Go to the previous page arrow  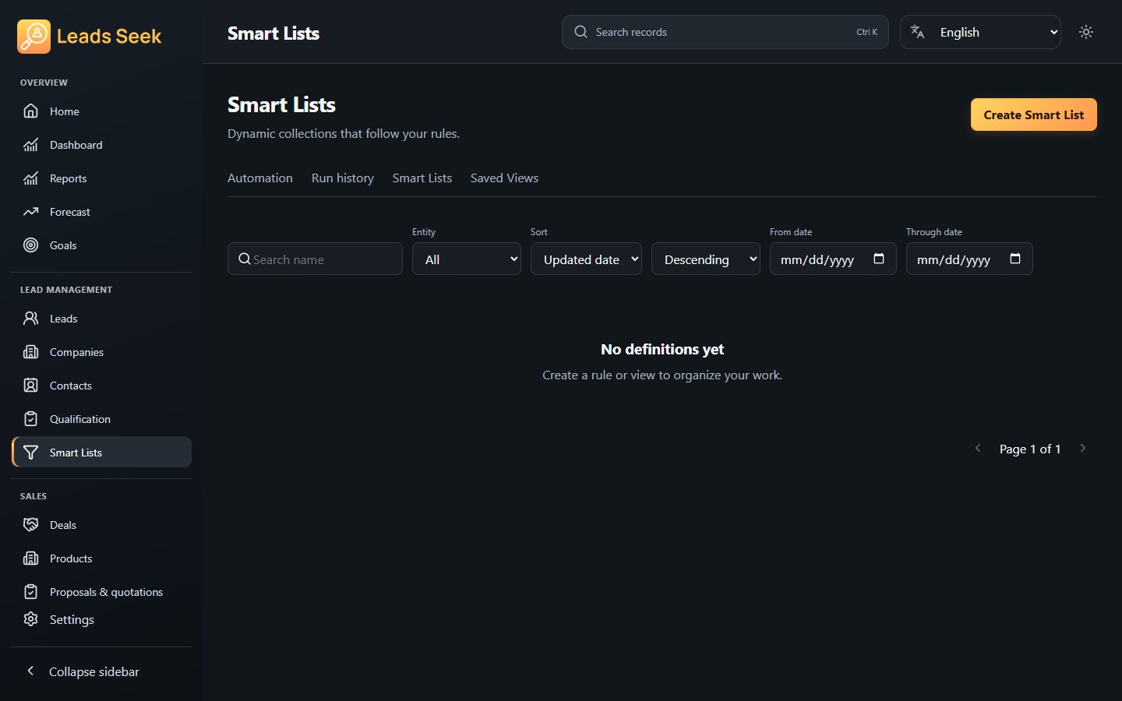[x=978, y=449]
